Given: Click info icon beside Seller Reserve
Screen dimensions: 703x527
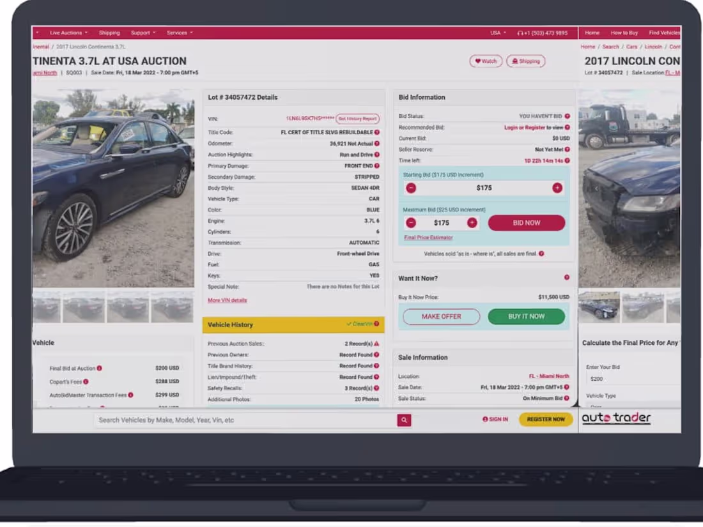Looking at the screenshot, I should coord(567,149).
